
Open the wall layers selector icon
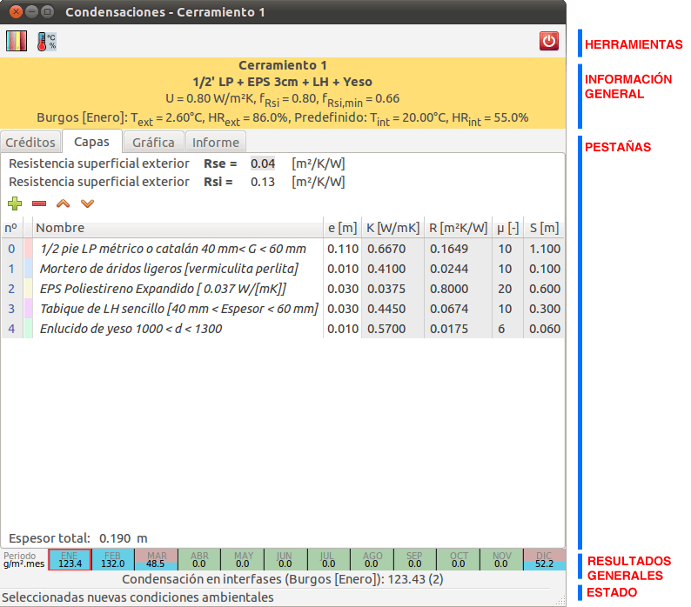tap(17, 41)
